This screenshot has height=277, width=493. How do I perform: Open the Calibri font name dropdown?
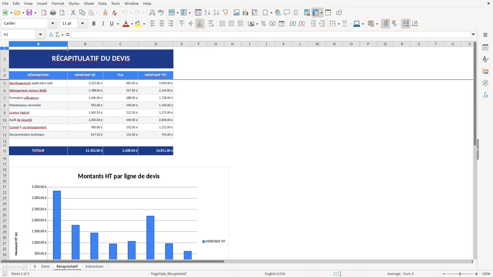click(52, 24)
